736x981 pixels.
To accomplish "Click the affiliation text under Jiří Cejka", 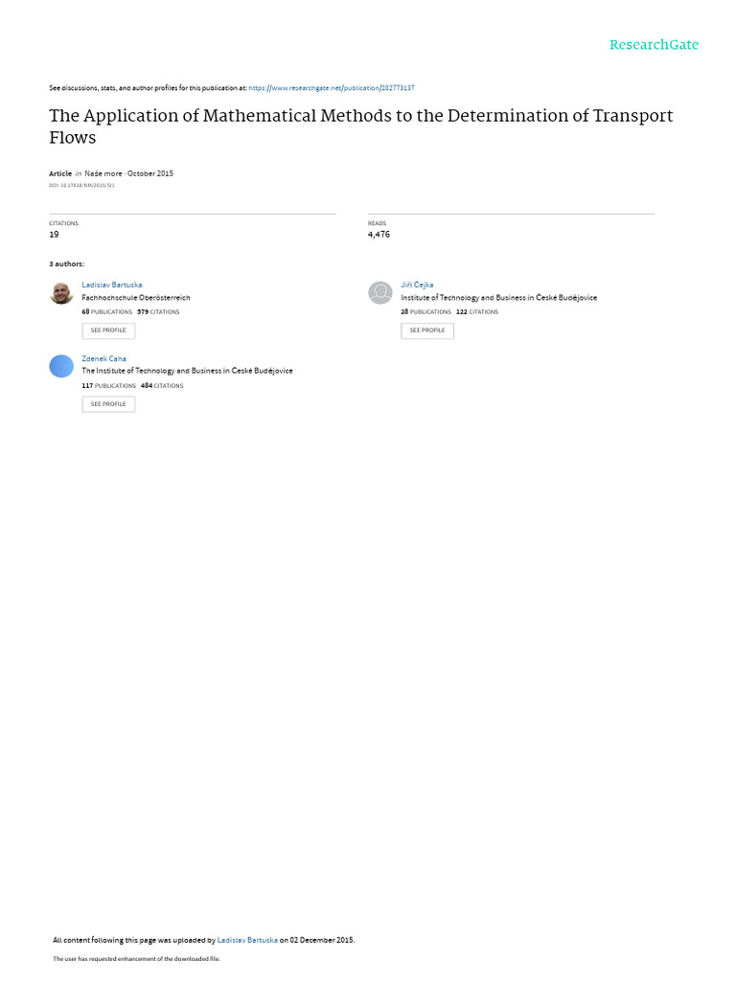I will pyautogui.click(x=498, y=298).
